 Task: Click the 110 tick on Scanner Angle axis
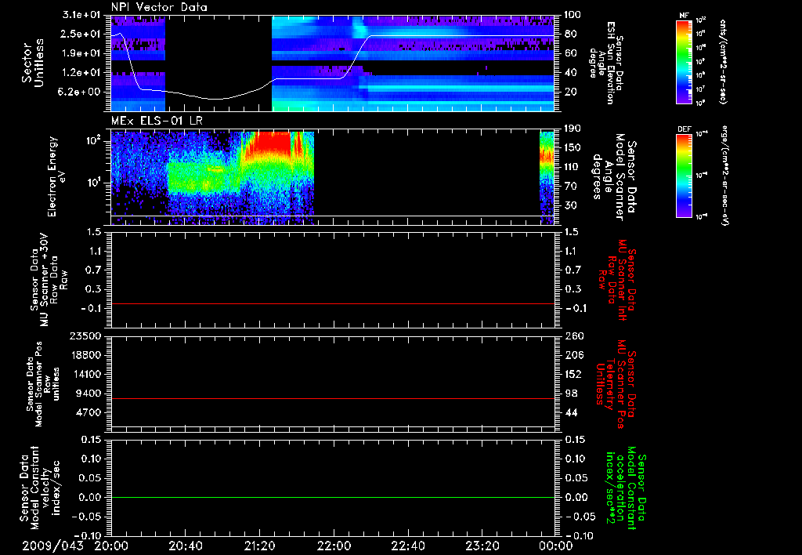pos(573,167)
